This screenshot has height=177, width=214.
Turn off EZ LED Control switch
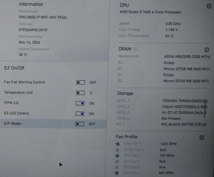pyautogui.click(x=80, y=114)
